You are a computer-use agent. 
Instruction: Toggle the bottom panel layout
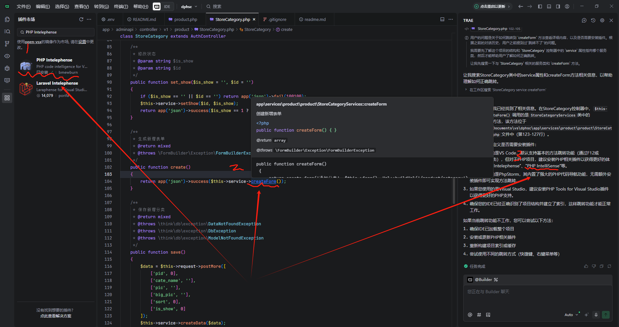549,6
